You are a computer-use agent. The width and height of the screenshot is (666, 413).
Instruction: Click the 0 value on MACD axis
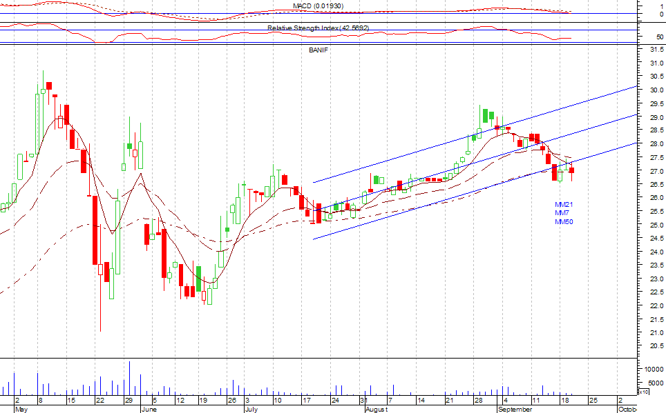coord(662,14)
